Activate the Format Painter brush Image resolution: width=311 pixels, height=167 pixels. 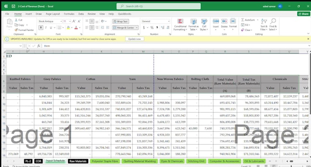click(16, 30)
